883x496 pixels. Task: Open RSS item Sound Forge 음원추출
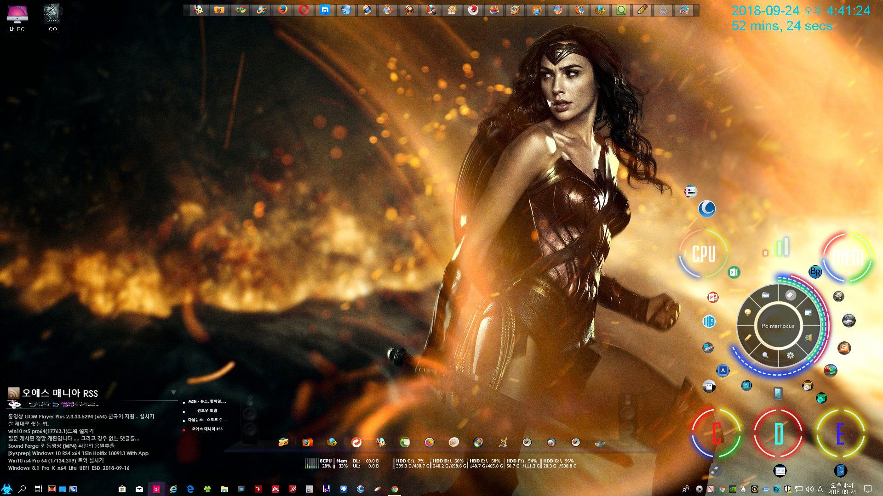(x=61, y=445)
